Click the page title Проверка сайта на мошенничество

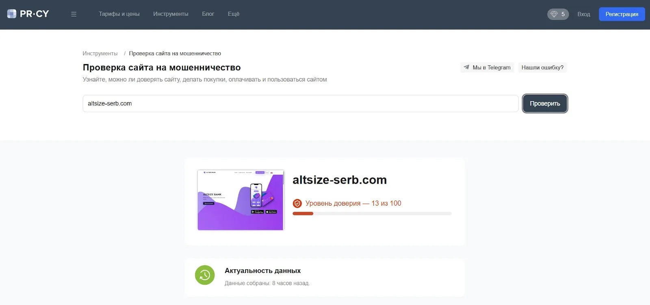pyautogui.click(x=162, y=67)
